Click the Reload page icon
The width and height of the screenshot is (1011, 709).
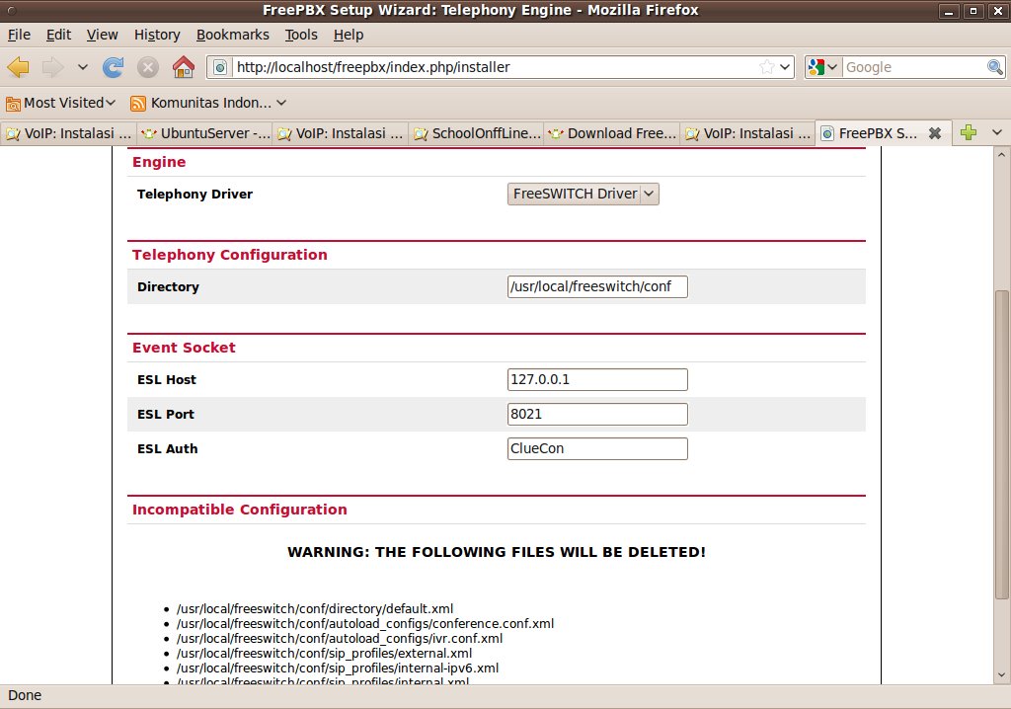tap(114, 67)
